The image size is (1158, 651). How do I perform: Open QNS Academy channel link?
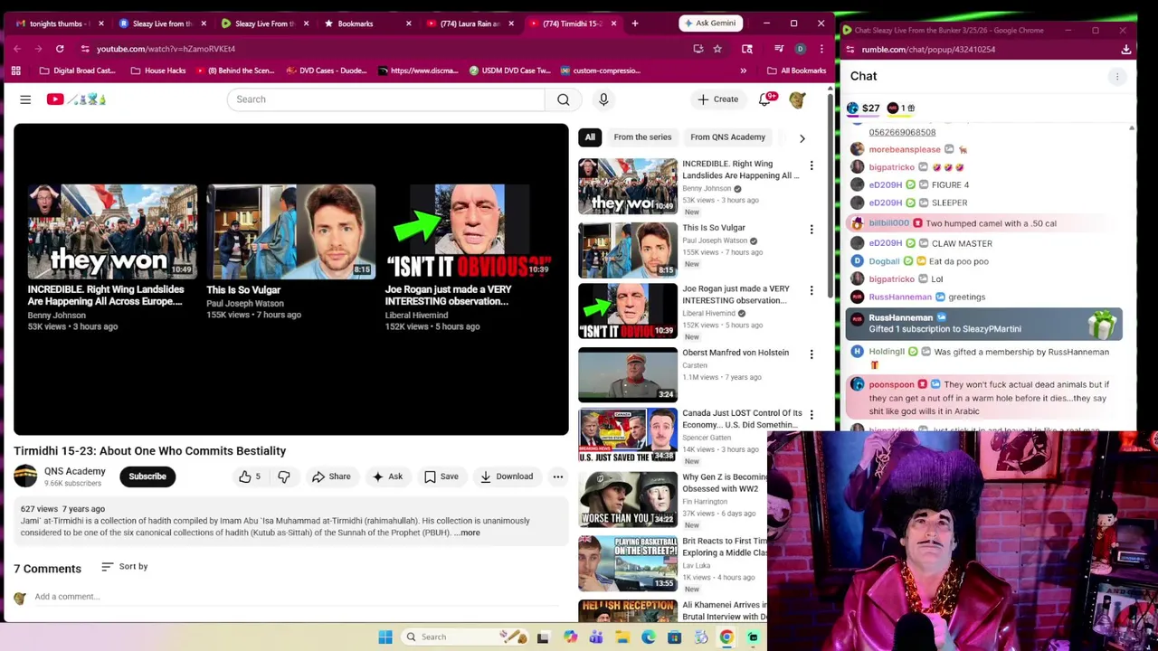[75, 471]
